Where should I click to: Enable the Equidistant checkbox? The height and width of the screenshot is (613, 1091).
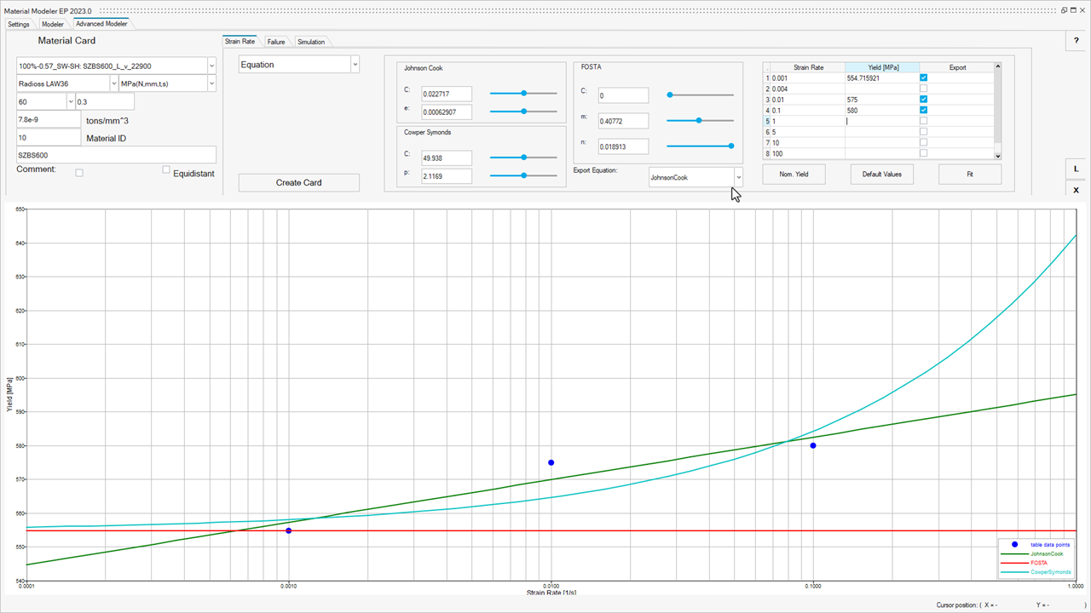tap(167, 170)
